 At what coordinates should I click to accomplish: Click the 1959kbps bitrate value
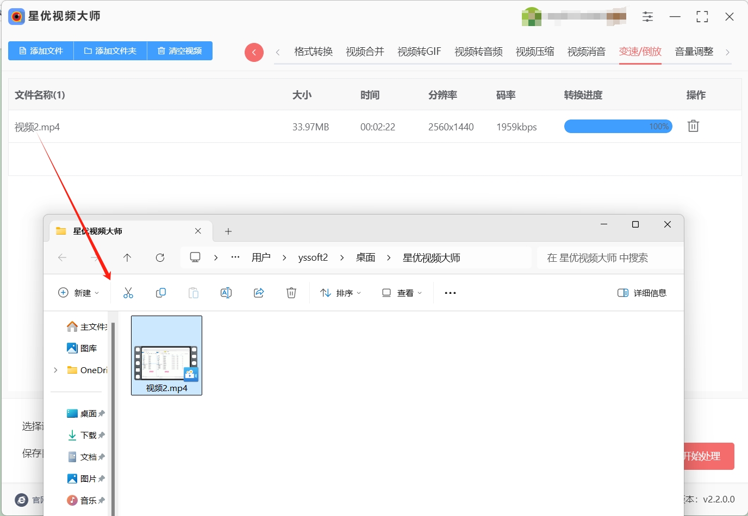tap(516, 127)
